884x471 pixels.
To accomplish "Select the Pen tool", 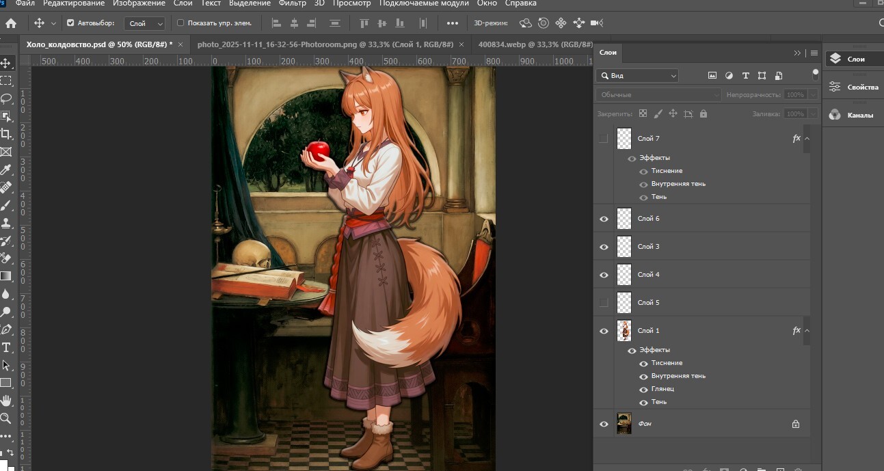I will point(5,329).
